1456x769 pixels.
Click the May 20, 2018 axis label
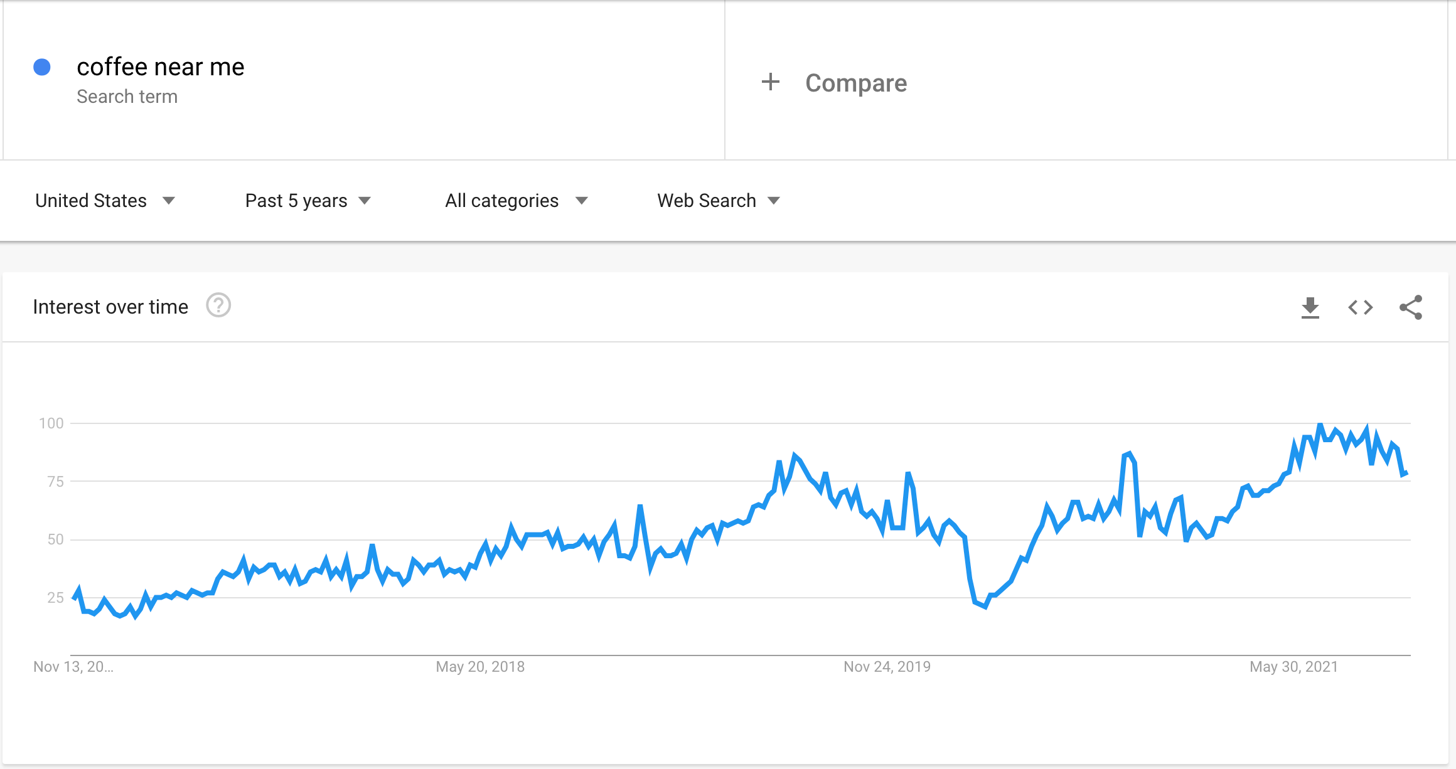pyautogui.click(x=480, y=667)
